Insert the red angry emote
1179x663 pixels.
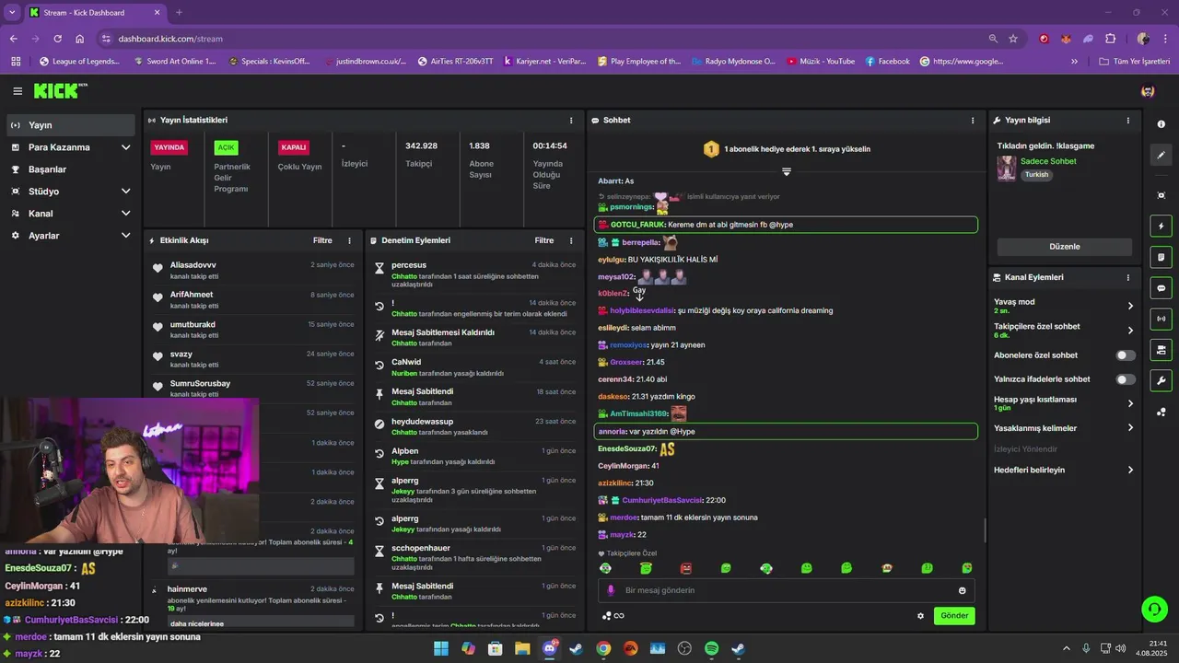point(686,569)
